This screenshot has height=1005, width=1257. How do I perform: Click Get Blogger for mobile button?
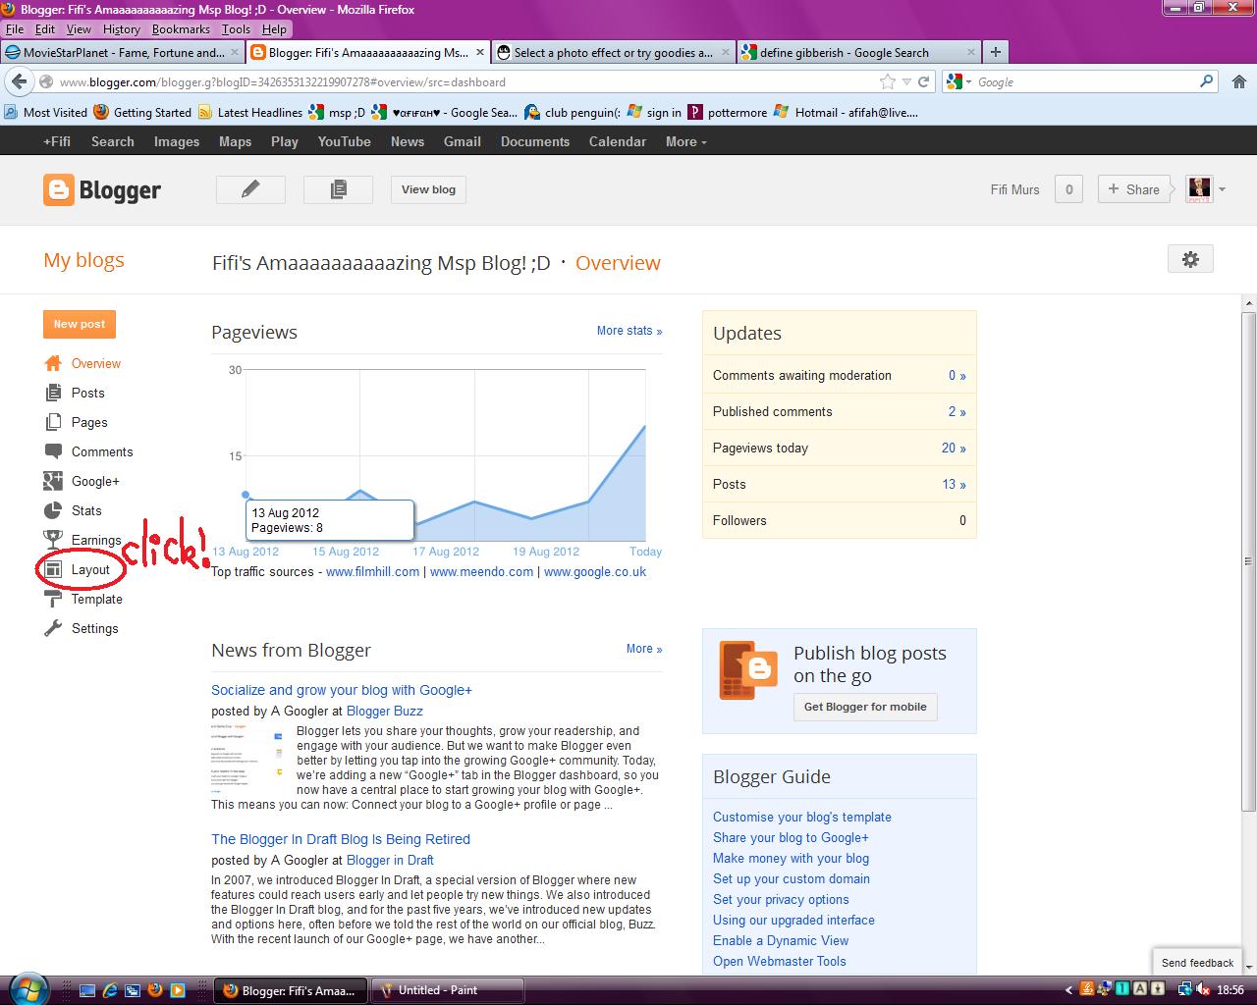865,707
